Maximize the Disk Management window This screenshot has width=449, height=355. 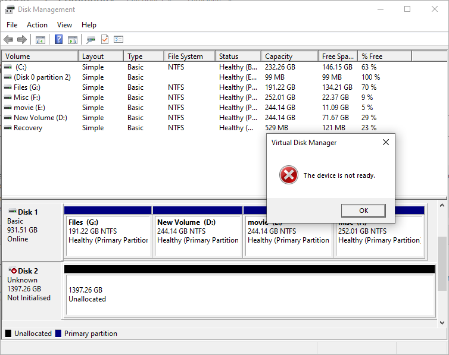(x=407, y=9)
